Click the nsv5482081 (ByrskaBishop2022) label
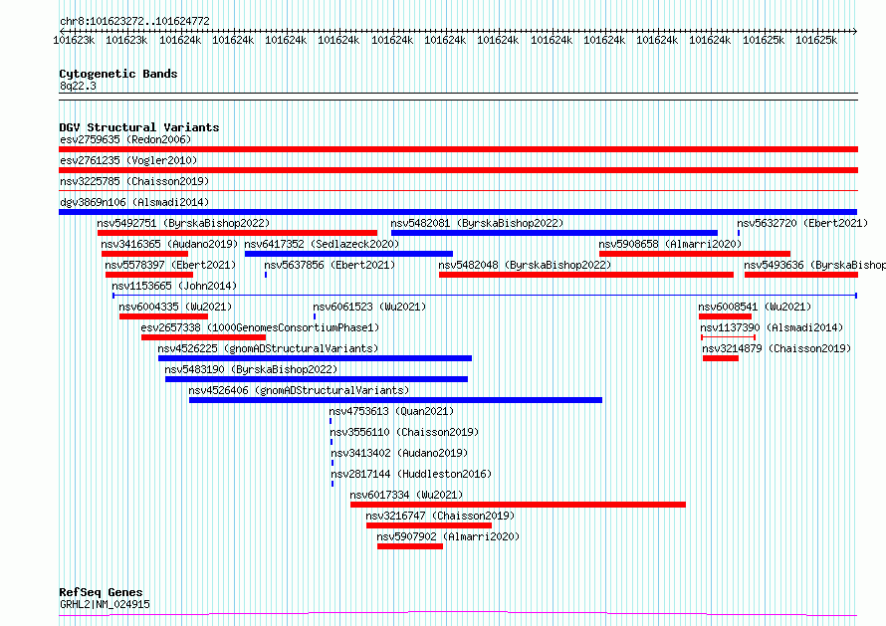The image size is (886, 626). (477, 223)
